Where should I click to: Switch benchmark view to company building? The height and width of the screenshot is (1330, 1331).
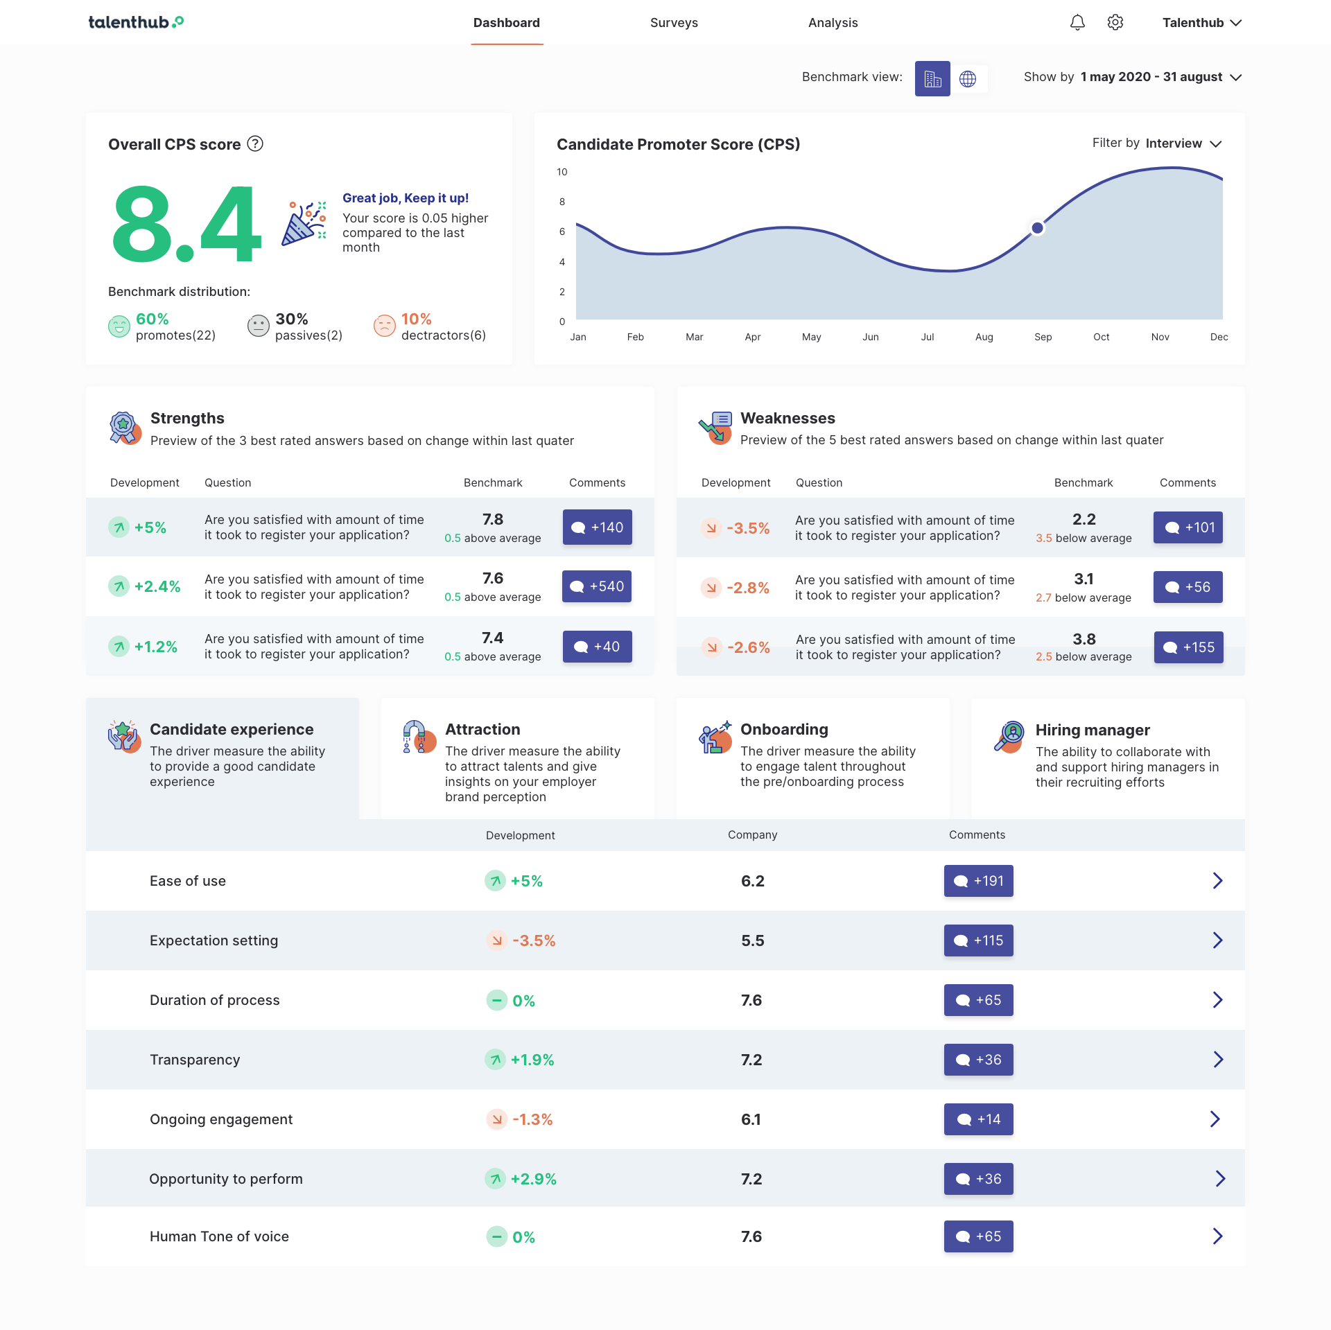click(x=932, y=78)
